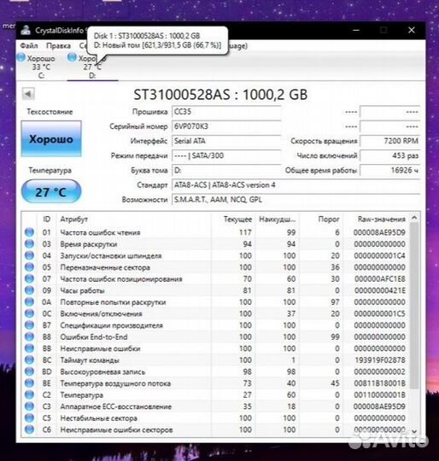The width and height of the screenshot is (439, 461).
Task: Click raw value 00000000421E
Action: click(380, 290)
